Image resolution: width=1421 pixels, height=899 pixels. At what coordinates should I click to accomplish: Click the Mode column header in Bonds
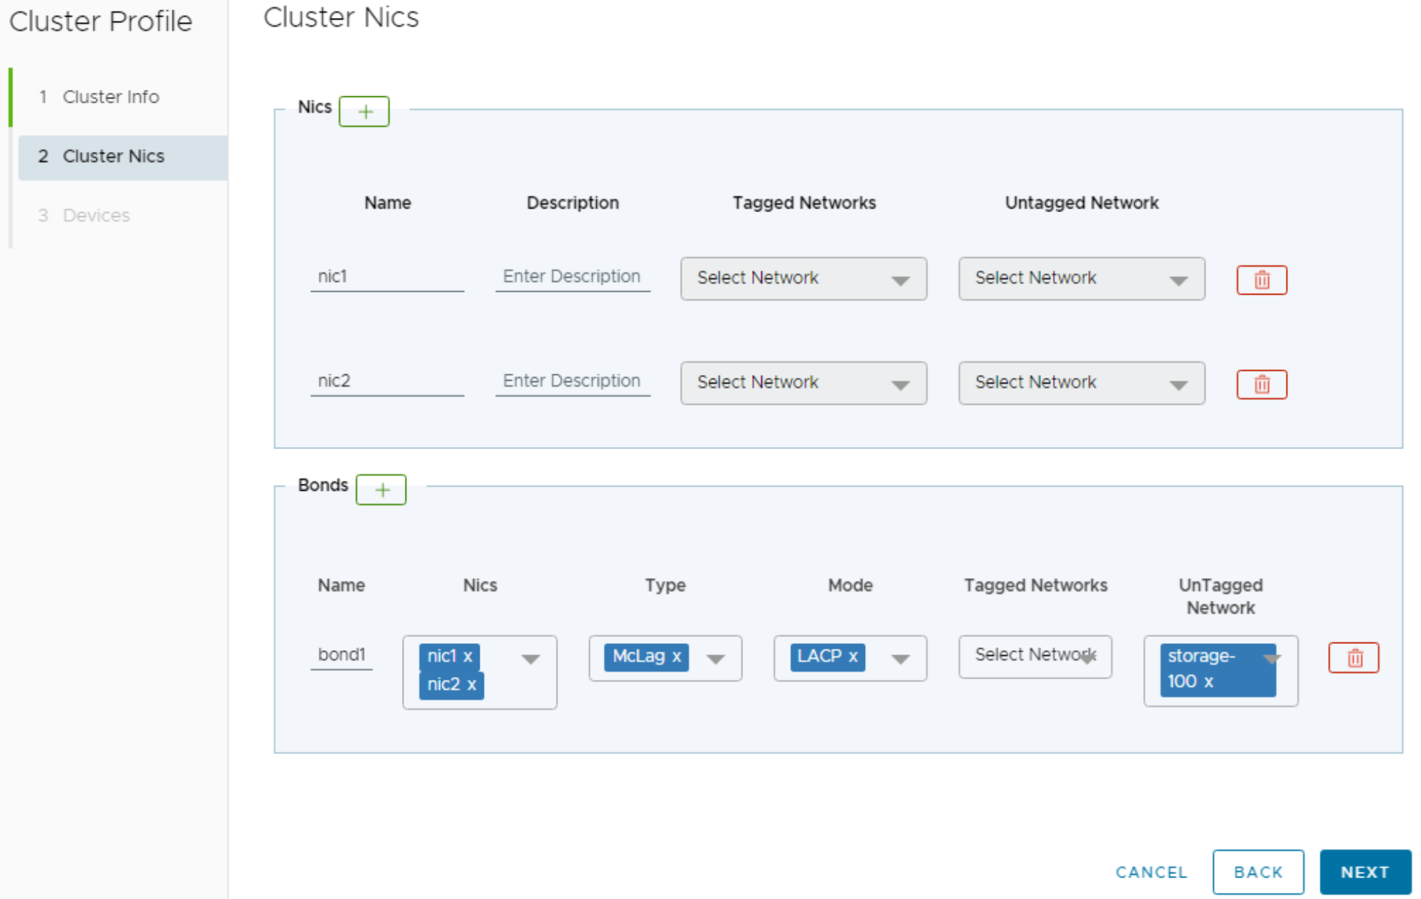click(x=851, y=586)
